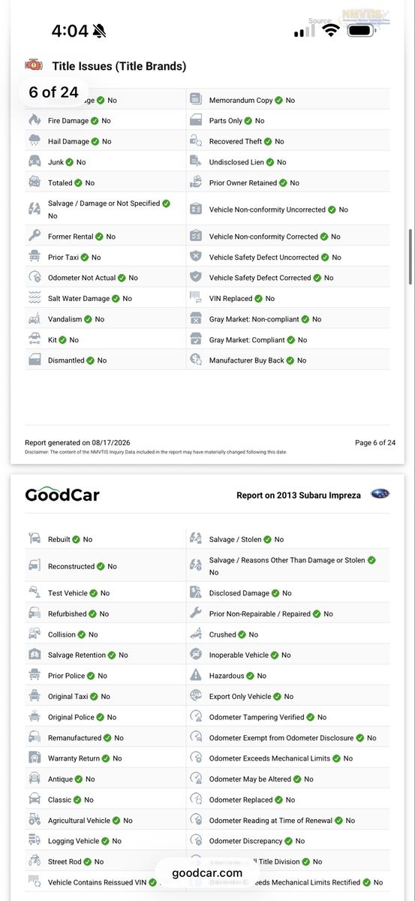Image resolution: width=415 pixels, height=901 pixels.
Task: Open the goodcar.com address pill
Action: [207, 872]
